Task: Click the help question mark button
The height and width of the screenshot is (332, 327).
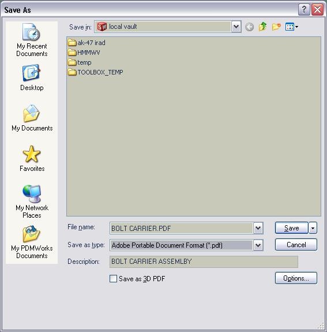Action: pos(304,10)
